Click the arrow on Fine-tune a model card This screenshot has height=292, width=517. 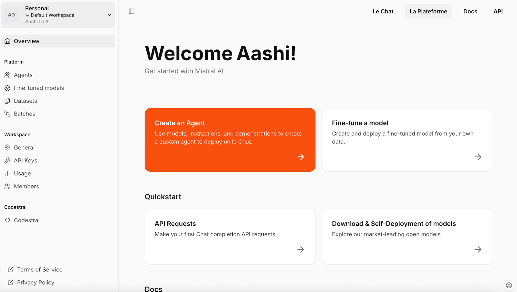pos(478,157)
